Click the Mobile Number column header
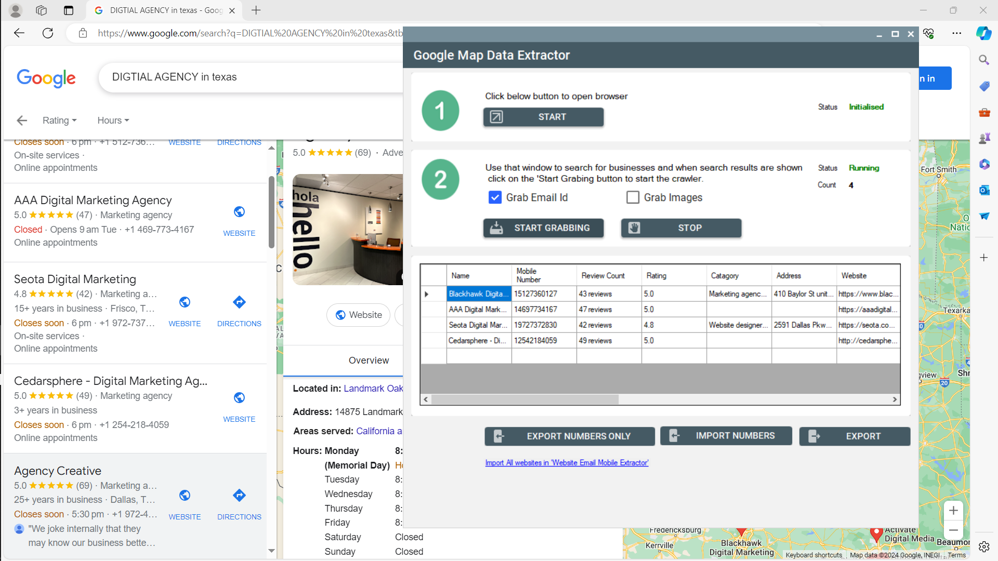This screenshot has height=561, width=998. click(544, 275)
